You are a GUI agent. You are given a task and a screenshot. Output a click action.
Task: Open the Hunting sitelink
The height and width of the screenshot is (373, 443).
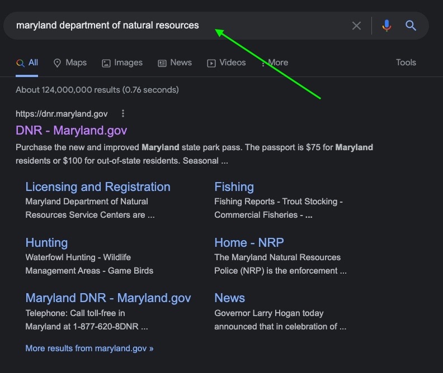[46, 243]
